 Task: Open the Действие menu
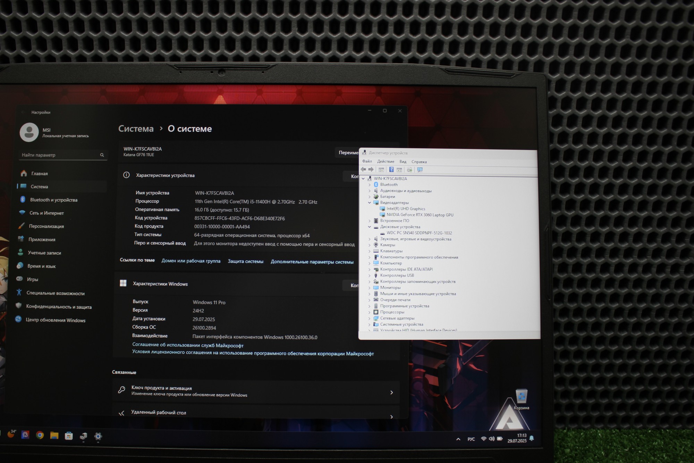(386, 162)
